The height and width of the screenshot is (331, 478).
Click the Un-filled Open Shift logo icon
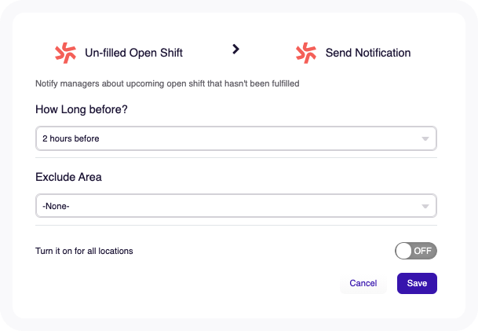point(66,53)
